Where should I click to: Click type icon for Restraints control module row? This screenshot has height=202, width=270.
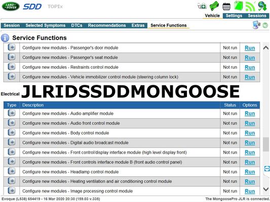pyautogui.click(x=12, y=67)
